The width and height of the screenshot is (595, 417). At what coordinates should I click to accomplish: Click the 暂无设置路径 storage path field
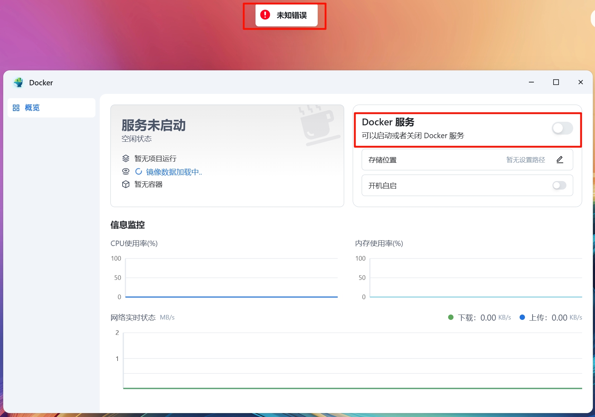525,160
